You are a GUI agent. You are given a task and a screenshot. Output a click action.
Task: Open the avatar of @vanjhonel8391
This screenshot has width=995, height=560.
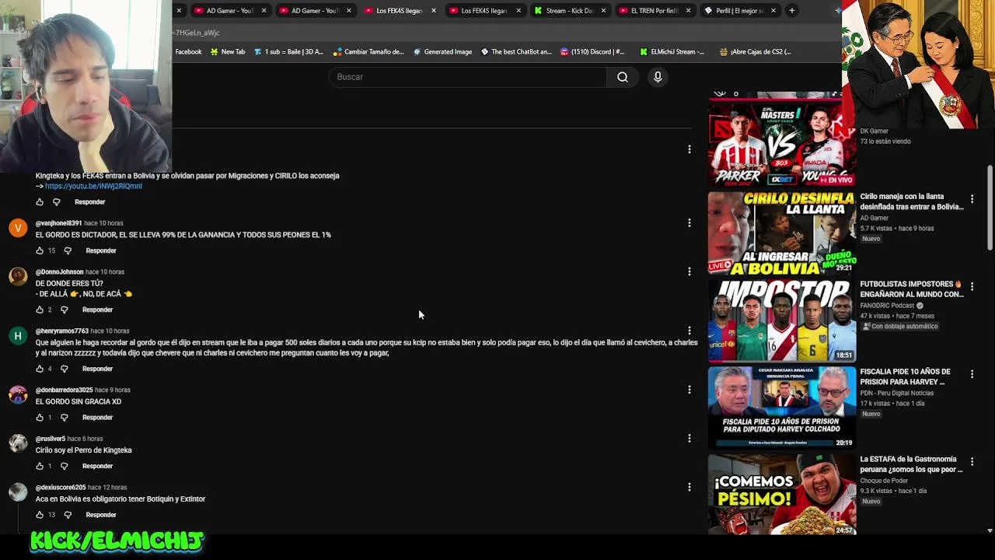pyautogui.click(x=18, y=228)
